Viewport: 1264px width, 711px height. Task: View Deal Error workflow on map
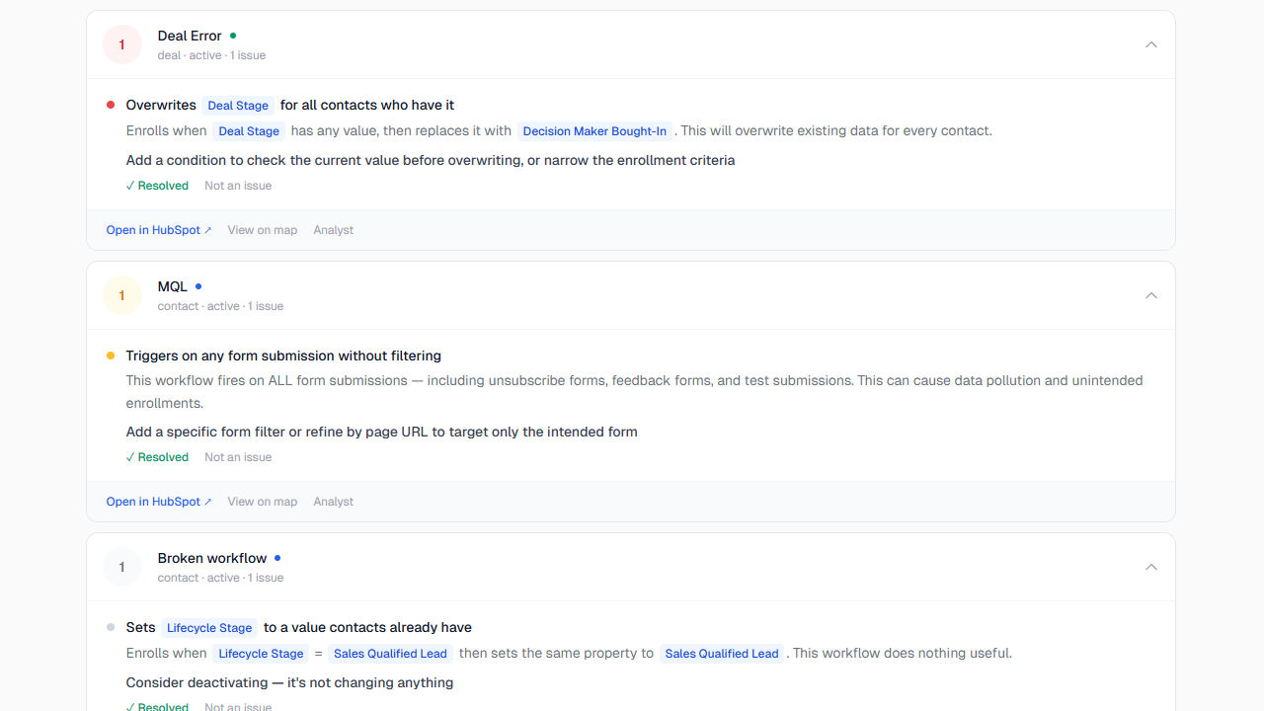point(262,230)
